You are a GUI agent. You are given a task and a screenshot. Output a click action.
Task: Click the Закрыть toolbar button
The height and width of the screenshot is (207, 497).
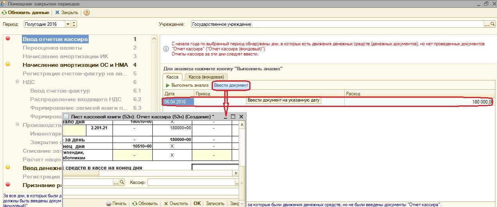coord(66,12)
